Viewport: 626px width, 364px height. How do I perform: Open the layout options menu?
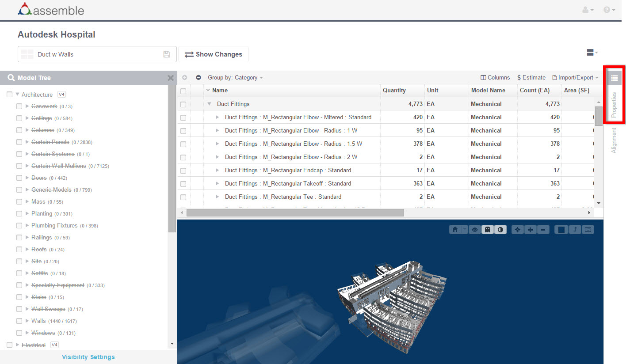point(592,53)
